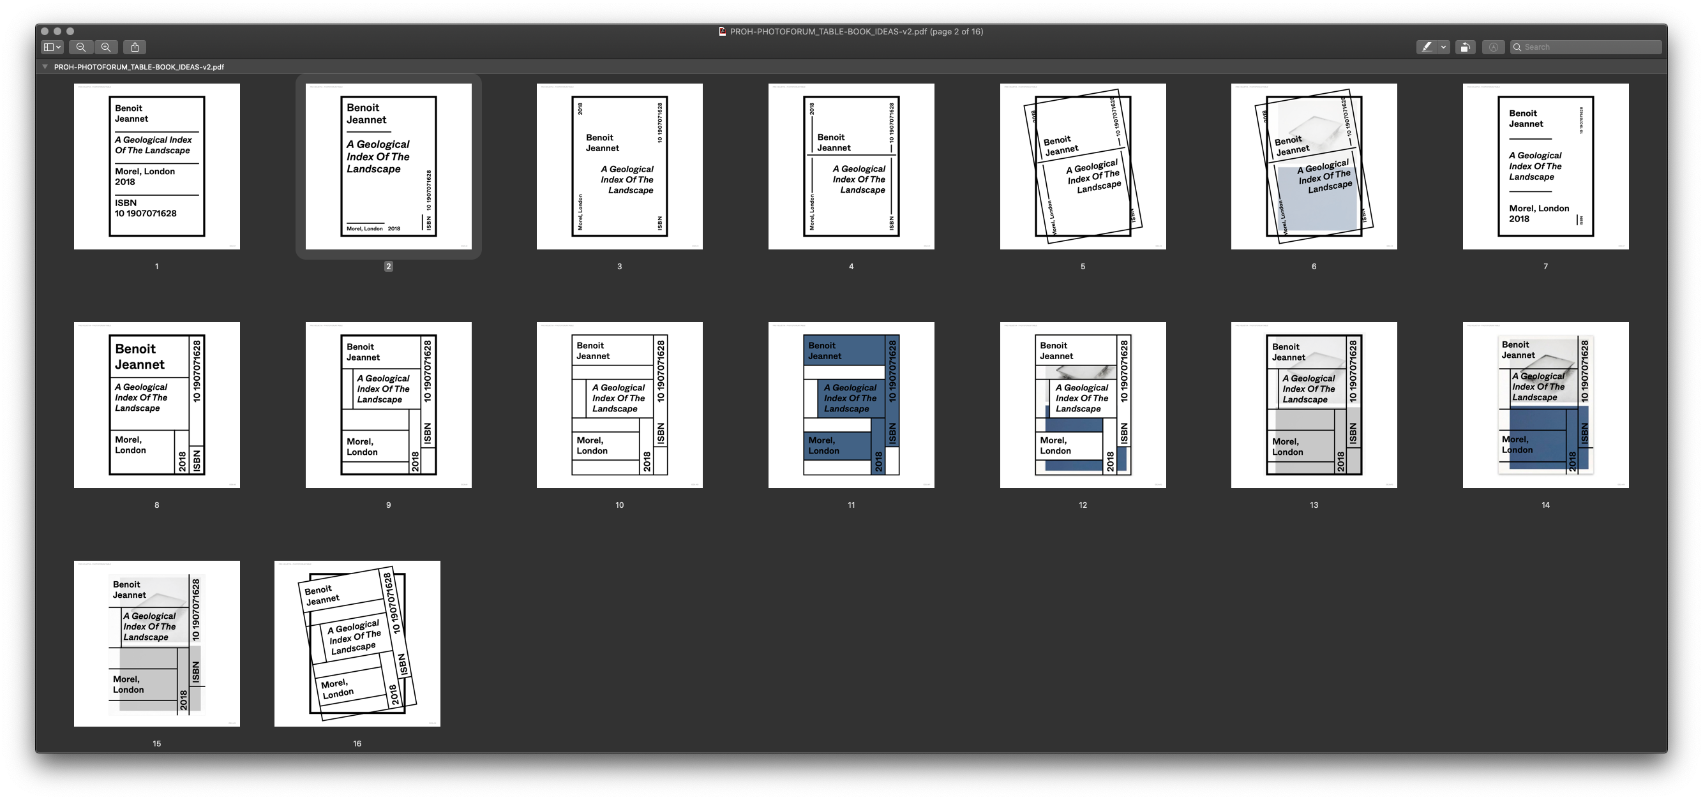
Task: Show the Markup toolbar icon
Action: 1493,47
